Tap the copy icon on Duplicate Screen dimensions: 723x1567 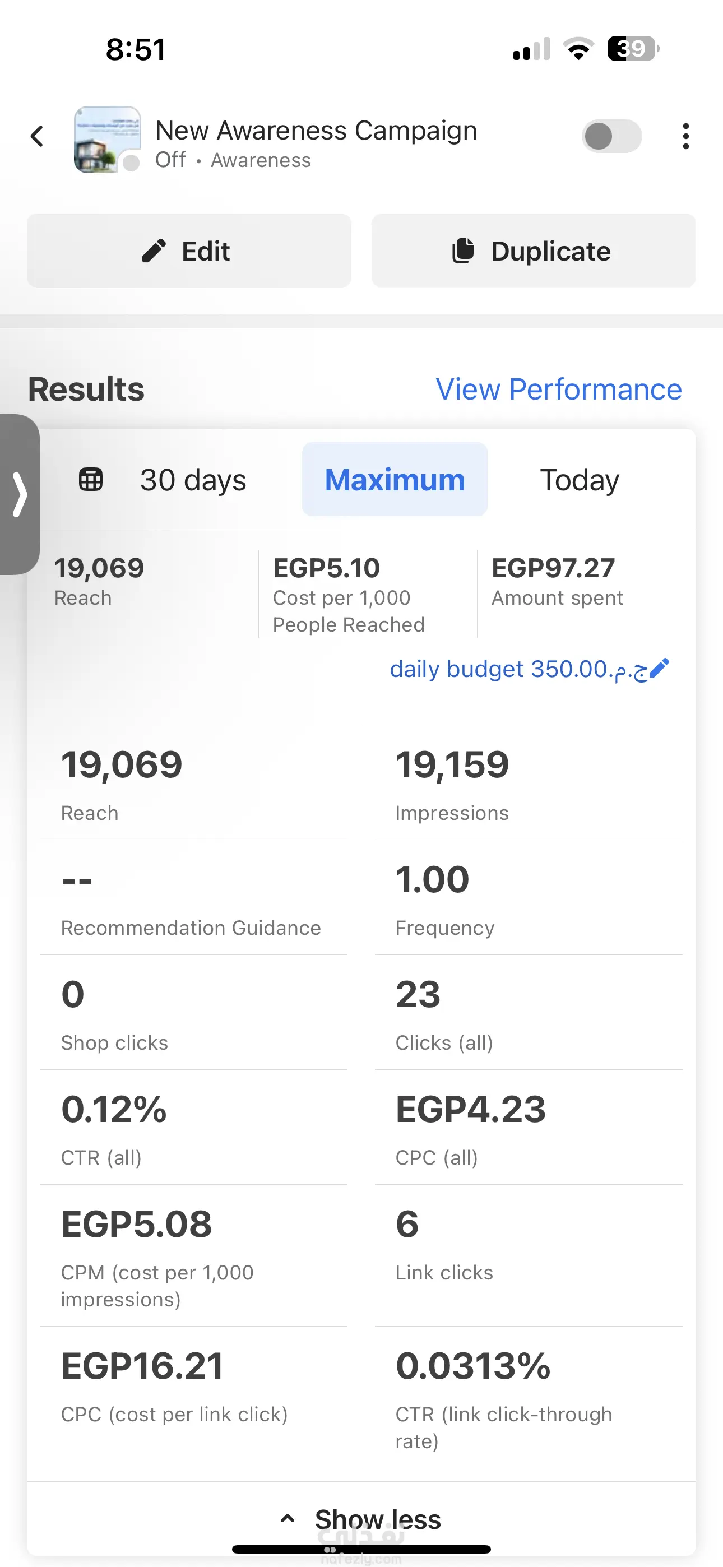point(463,251)
